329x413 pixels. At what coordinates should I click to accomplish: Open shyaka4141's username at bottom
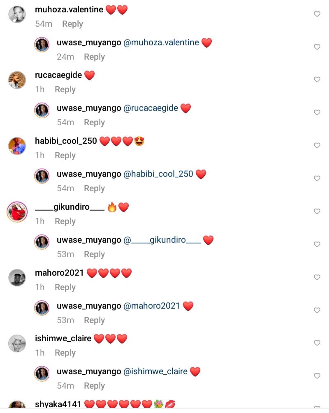click(x=58, y=404)
